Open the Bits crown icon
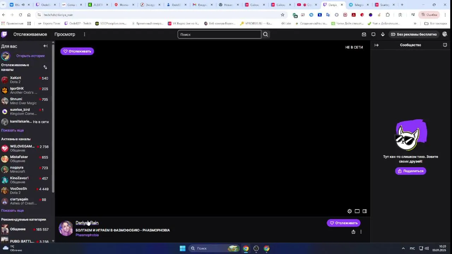Screen dimensions: 452x254 pos(383,34)
